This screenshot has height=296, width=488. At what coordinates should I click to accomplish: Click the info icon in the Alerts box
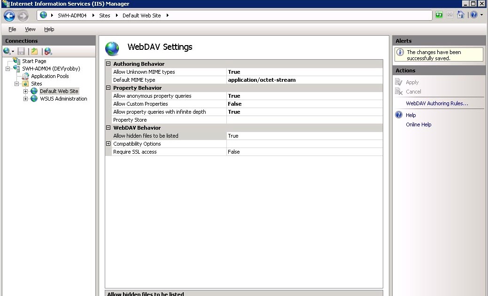pyautogui.click(x=400, y=52)
